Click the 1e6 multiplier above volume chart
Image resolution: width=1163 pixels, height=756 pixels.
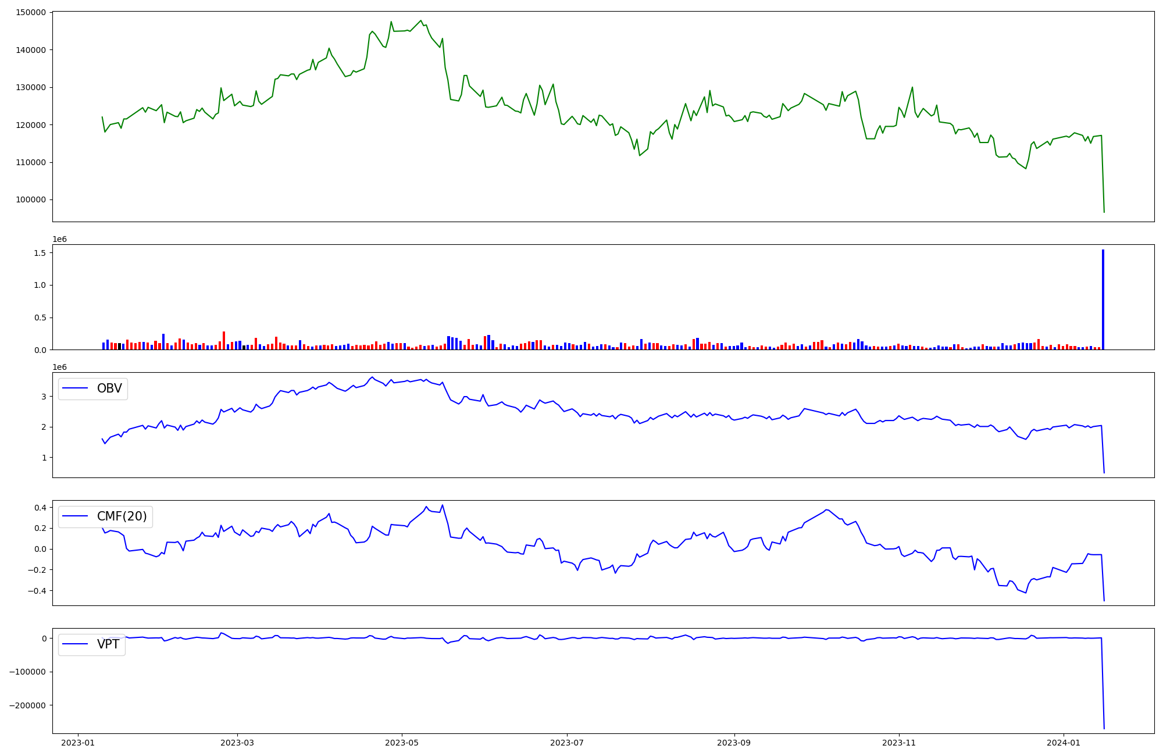pyautogui.click(x=59, y=239)
